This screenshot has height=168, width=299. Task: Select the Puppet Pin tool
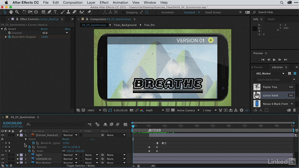tap(89, 12)
